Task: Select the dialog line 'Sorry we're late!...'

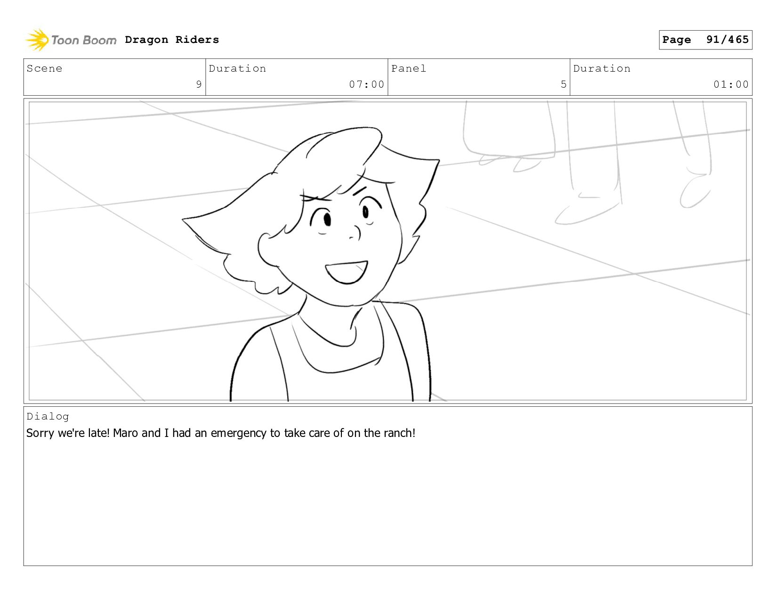Action: tap(221, 433)
